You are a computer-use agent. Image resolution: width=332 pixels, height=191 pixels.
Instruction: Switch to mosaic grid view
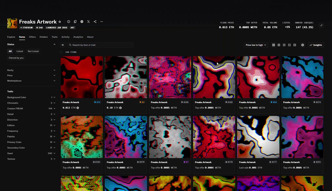284,45
